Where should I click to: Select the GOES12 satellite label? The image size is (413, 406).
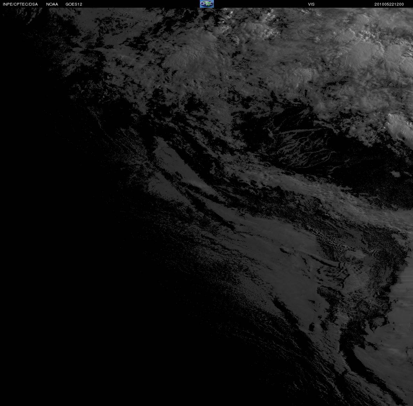tap(74, 4)
